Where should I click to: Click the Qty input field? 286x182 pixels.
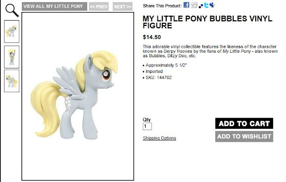coord(147,126)
